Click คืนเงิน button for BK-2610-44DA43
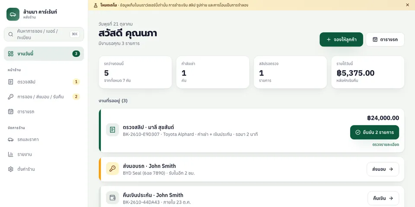Screen dimensions: 415x207 (x=383, y=198)
